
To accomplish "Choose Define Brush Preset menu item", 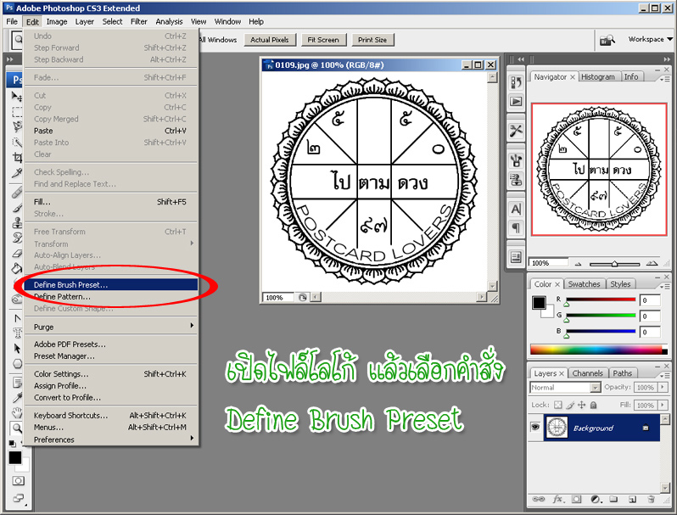I will point(110,284).
